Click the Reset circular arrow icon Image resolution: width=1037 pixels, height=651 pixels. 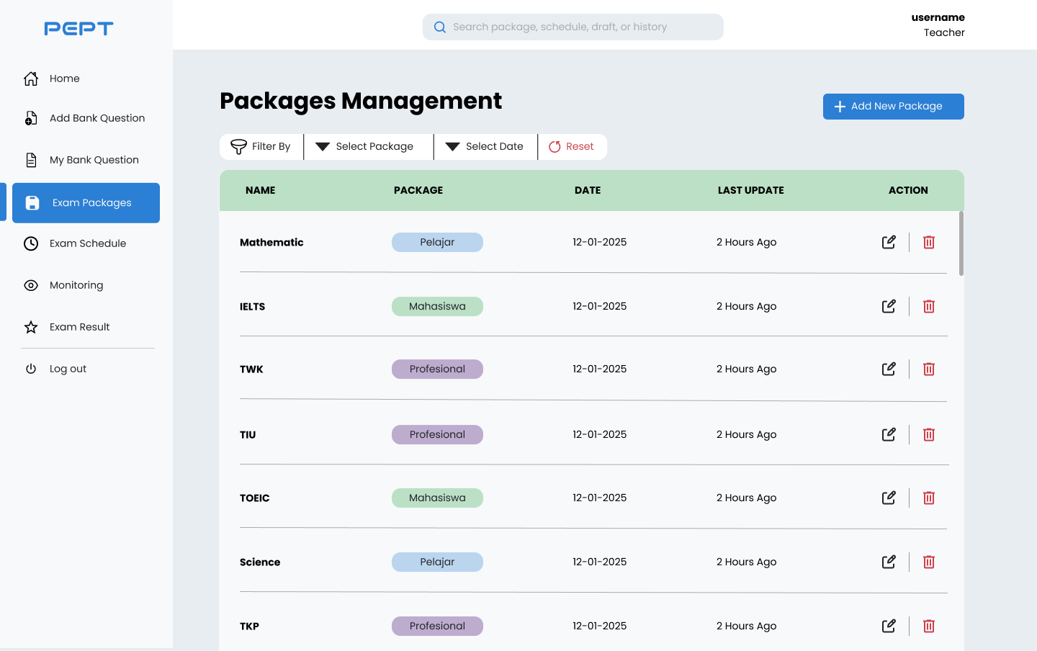tap(555, 147)
